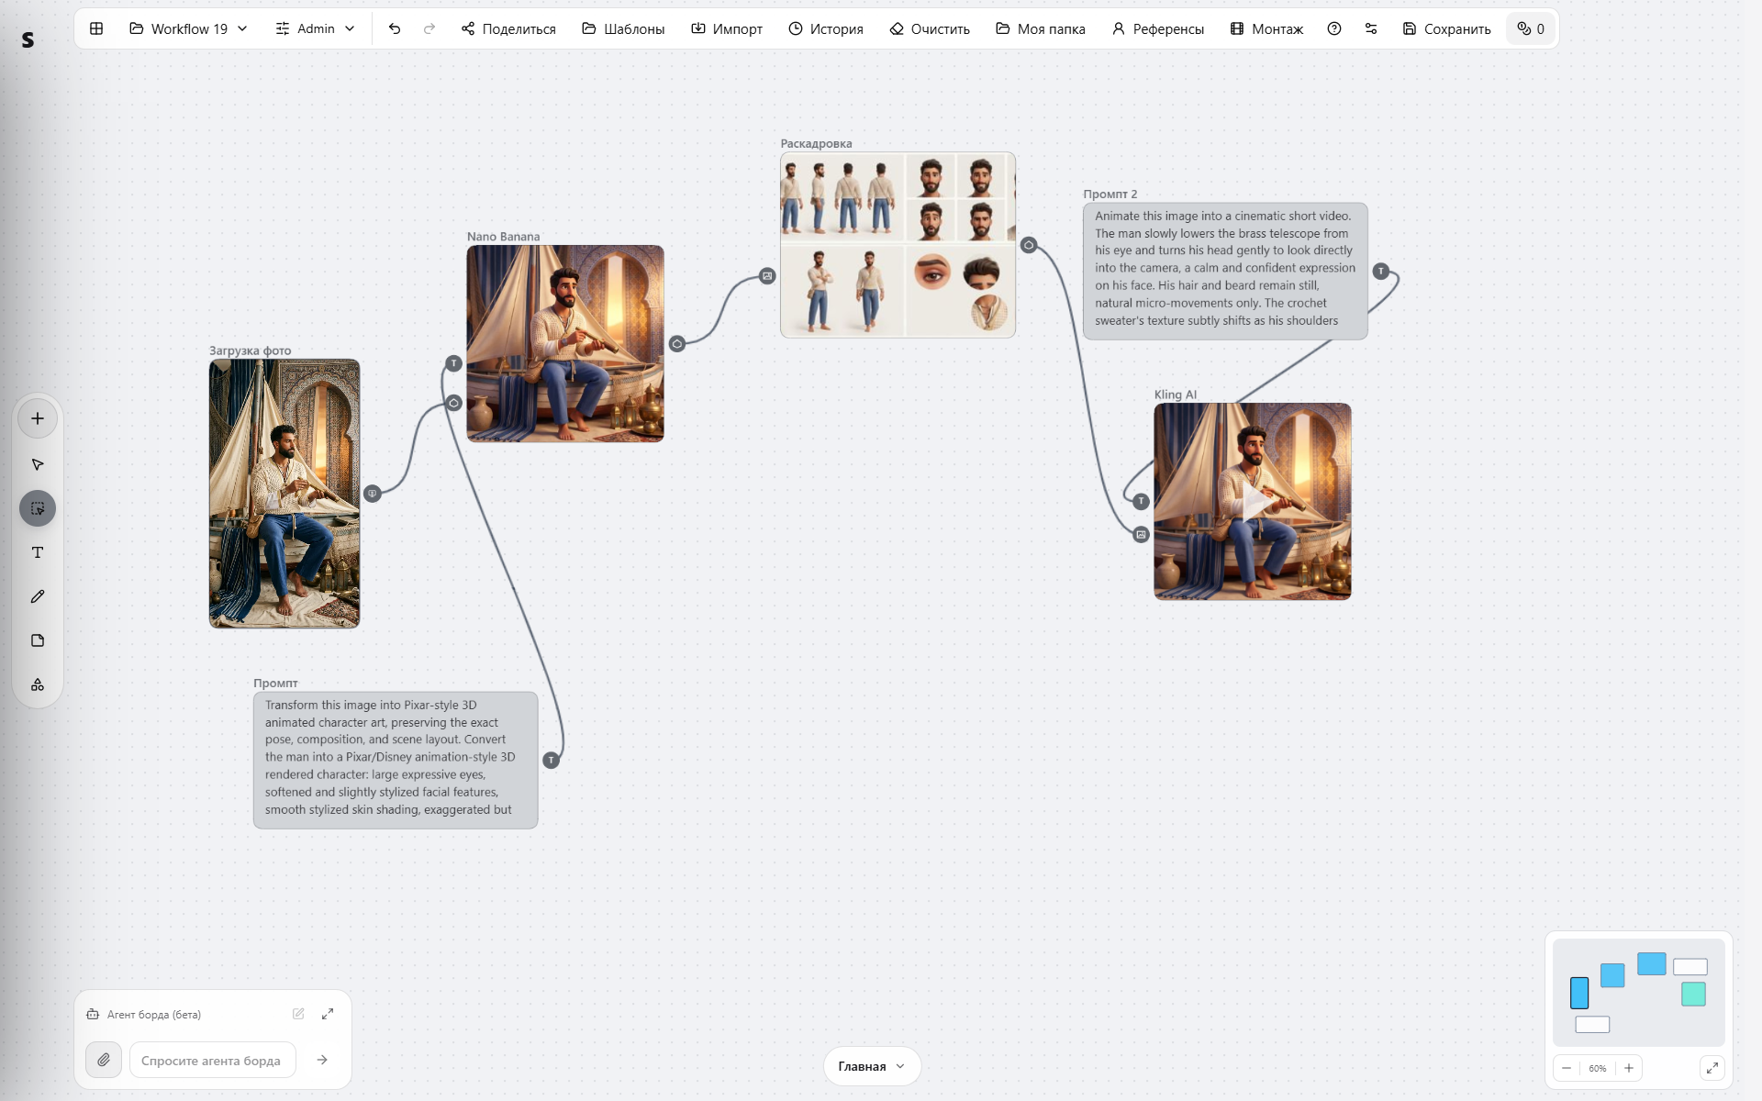This screenshot has height=1101, width=1762.
Task: Clear the board with Очистить
Action: 930,28
